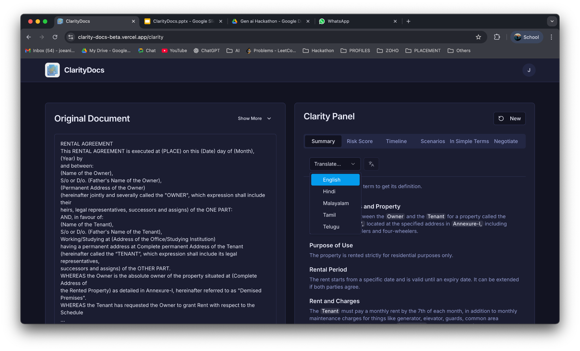Open a new browser tab
The width and height of the screenshot is (580, 351).
point(408,21)
